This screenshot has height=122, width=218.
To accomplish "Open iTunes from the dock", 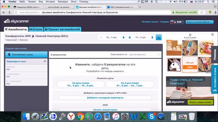I will pyautogui.click(x=116, y=116).
